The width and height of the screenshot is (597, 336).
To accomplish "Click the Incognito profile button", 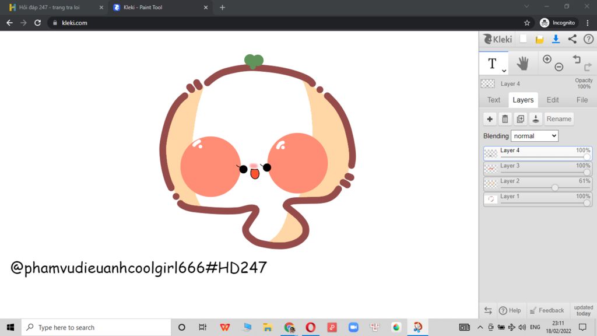I will 558,23.
